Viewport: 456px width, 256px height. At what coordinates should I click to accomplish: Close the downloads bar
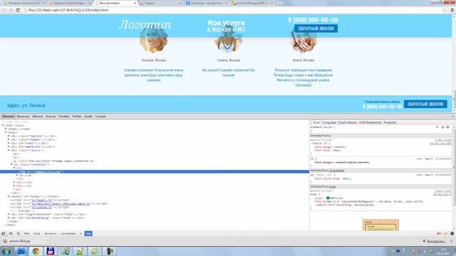point(452,241)
